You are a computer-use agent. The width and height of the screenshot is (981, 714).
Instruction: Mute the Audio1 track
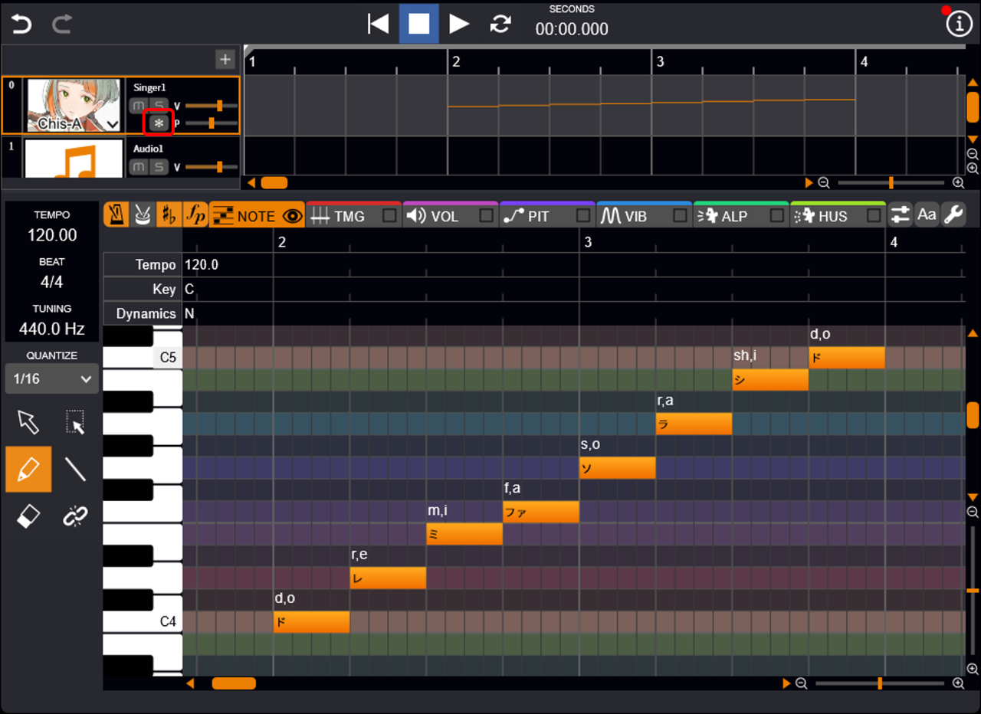coord(139,167)
